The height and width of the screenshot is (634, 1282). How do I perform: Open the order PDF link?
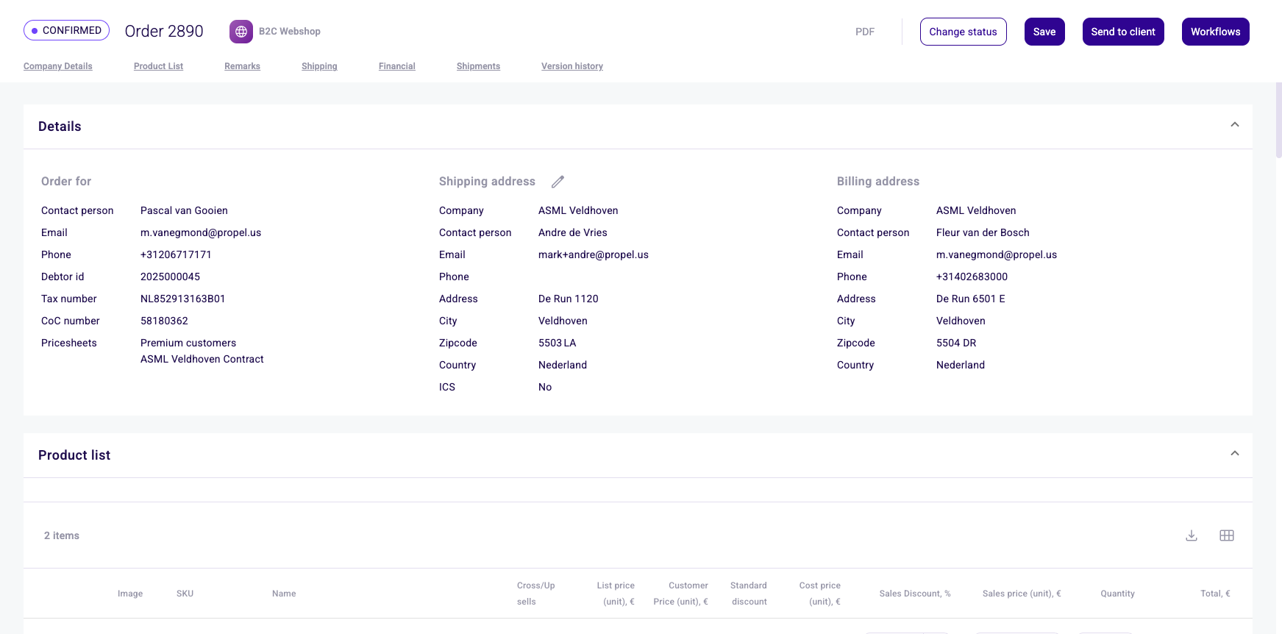[x=864, y=32]
